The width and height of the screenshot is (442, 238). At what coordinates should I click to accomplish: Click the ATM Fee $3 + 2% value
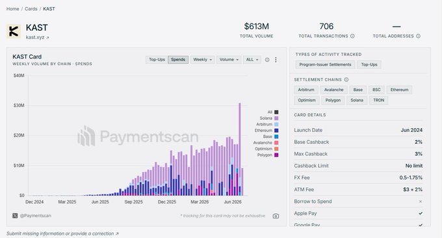[x=413, y=189]
